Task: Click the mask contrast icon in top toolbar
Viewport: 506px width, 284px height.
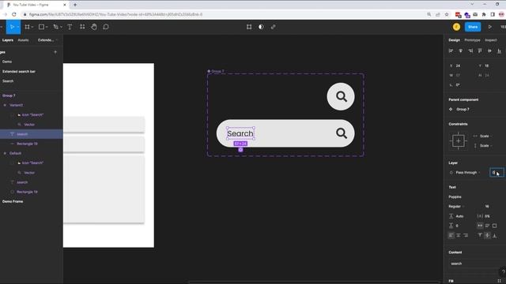Action: (261, 27)
